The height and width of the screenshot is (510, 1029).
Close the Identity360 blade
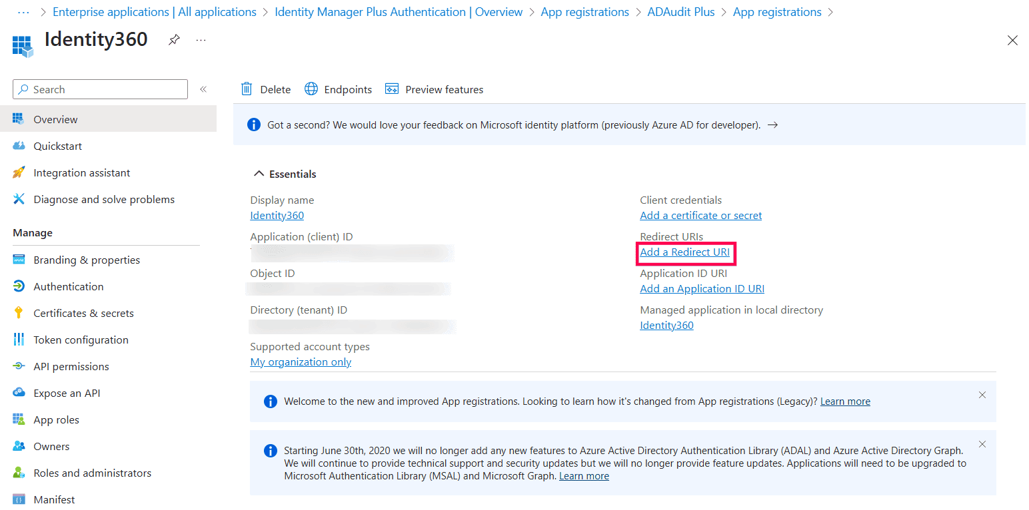(x=1012, y=41)
